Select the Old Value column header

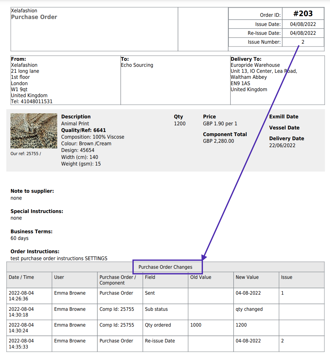(200, 277)
